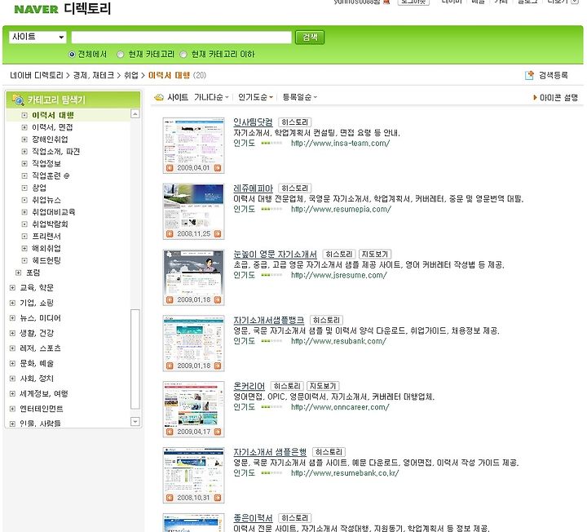Sort by 등록일순 dropdown
The width and height of the screenshot is (587, 532).
click(x=299, y=97)
